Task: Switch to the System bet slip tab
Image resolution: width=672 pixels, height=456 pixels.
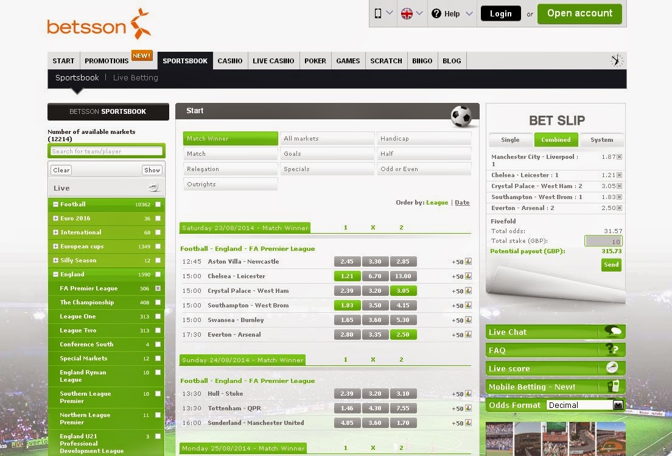Action: [602, 139]
